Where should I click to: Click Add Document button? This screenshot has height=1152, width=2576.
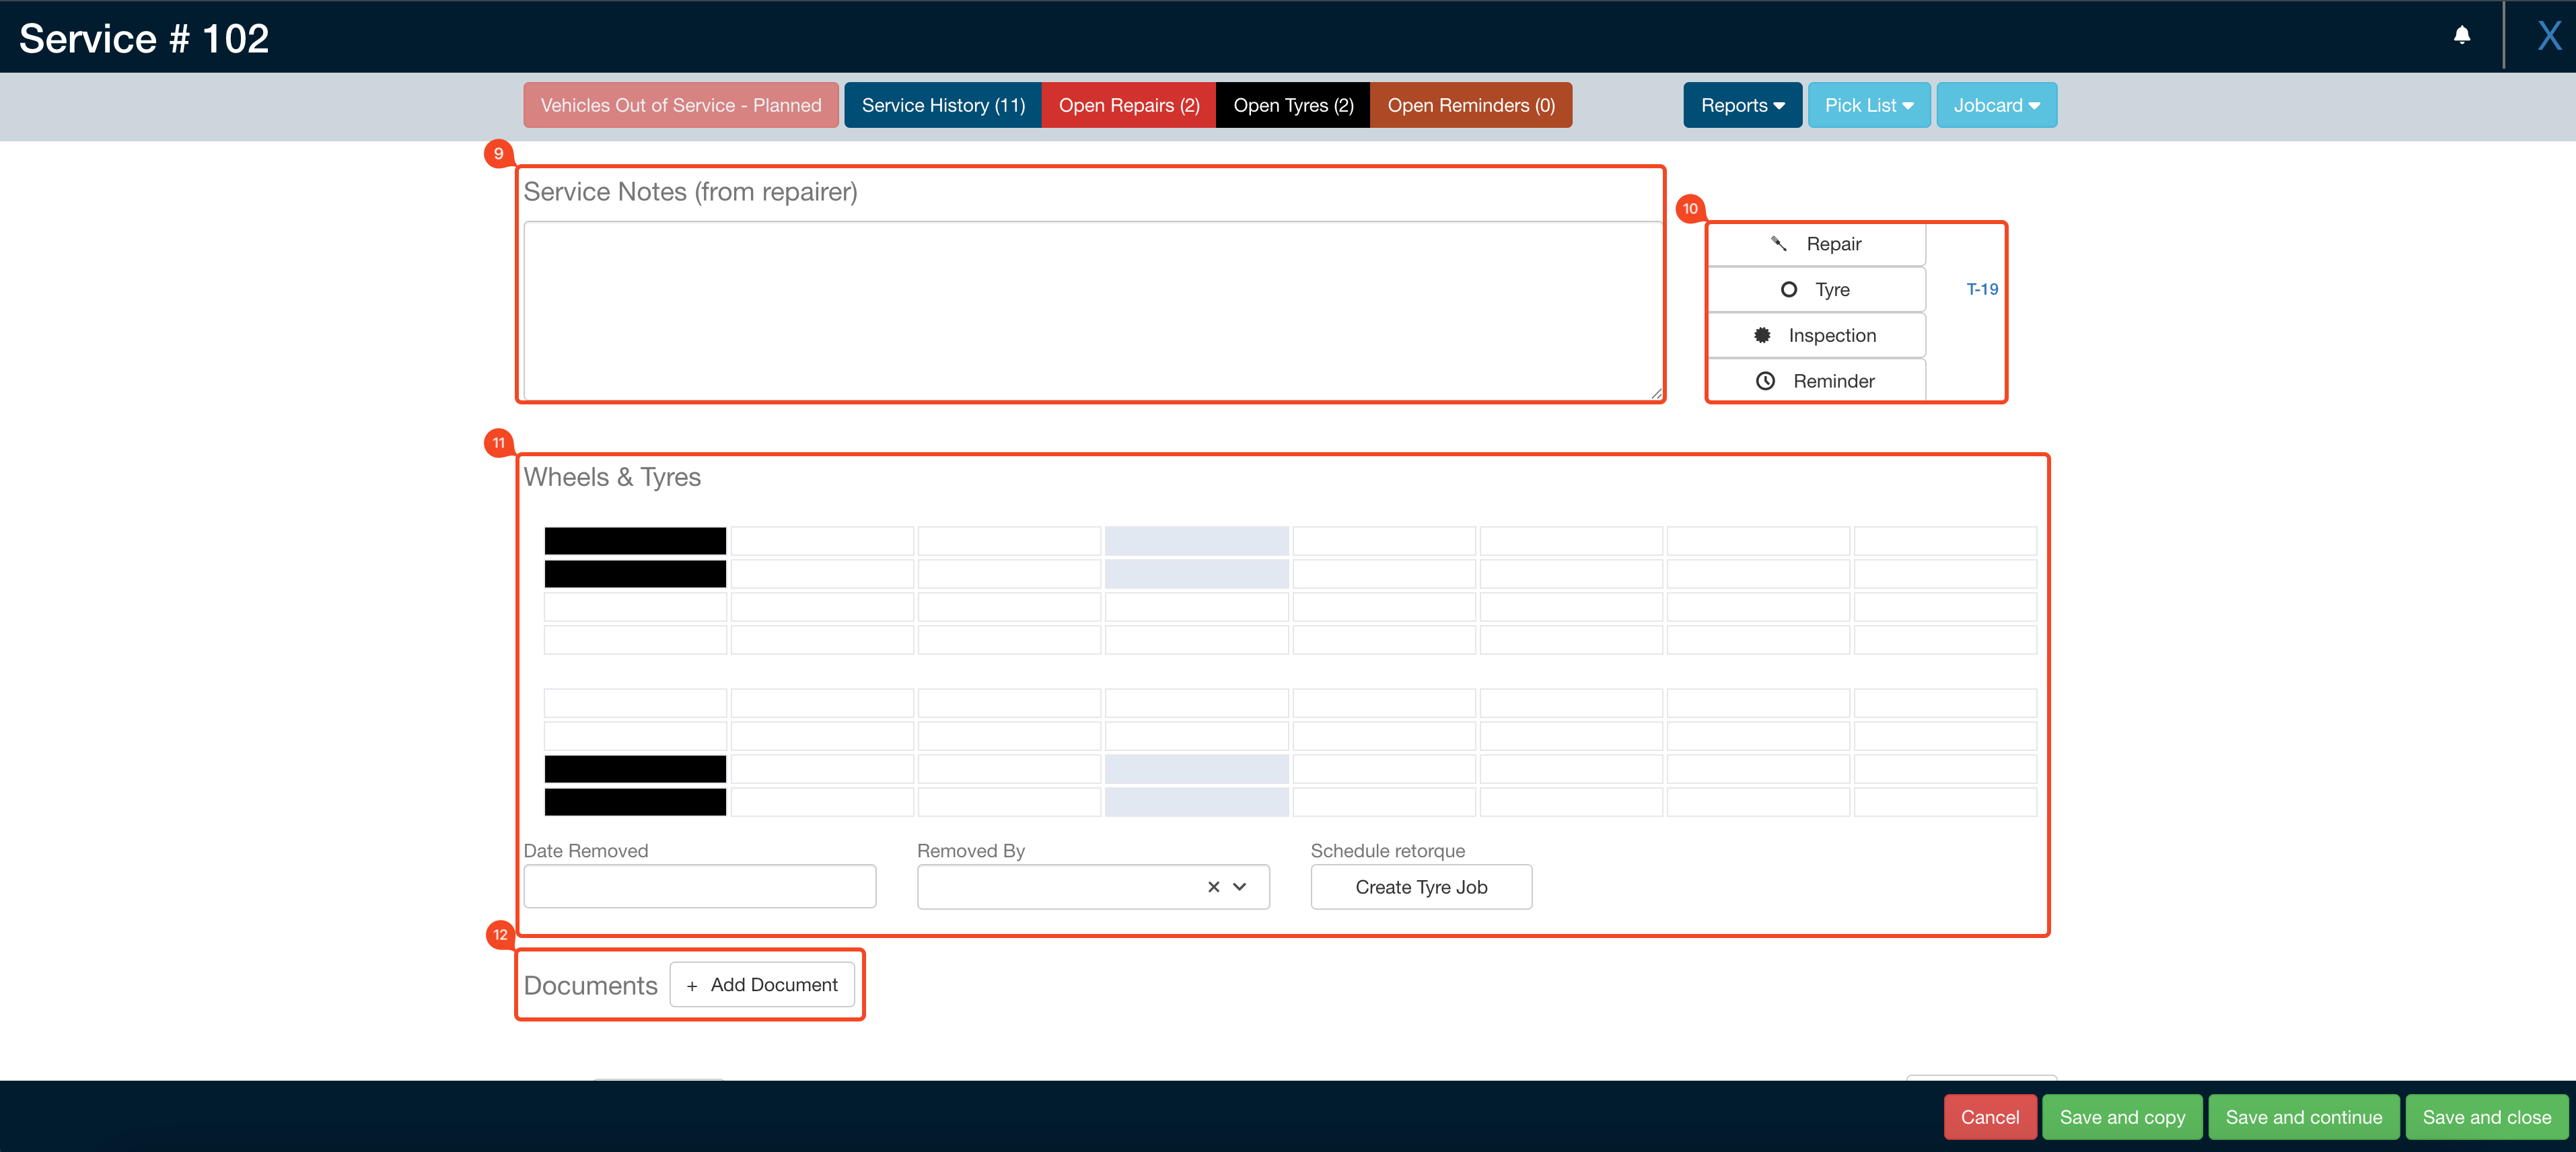tap(762, 985)
